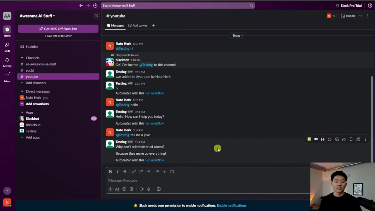Open the help question mark icon
This screenshot has width=375, height=211.
pyautogui.click(x=370, y=6)
